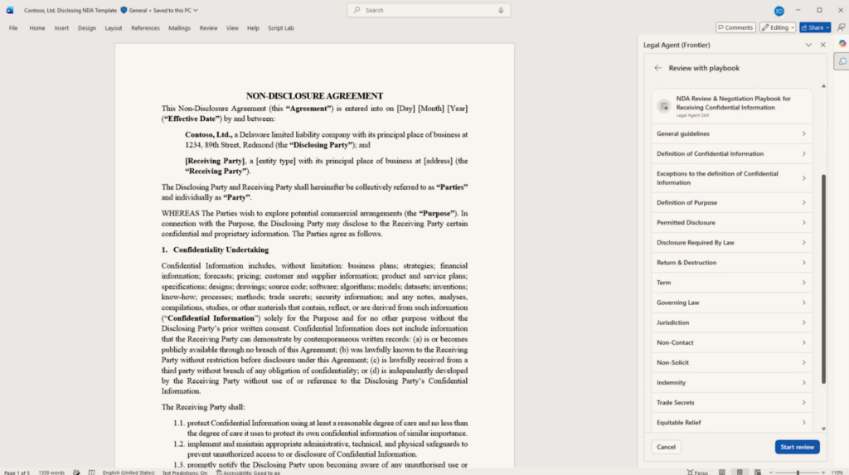Click the Start review button
The height and width of the screenshot is (475, 849).
(797, 448)
